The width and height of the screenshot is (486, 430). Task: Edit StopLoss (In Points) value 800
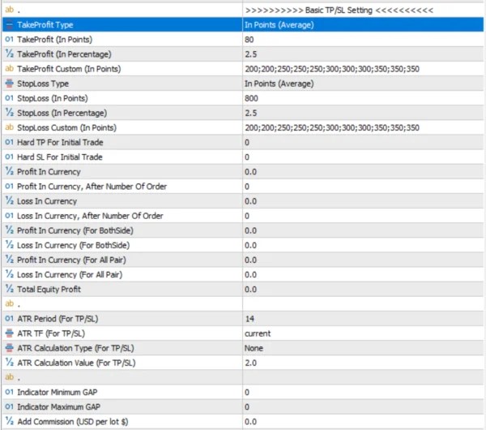pyautogui.click(x=363, y=98)
